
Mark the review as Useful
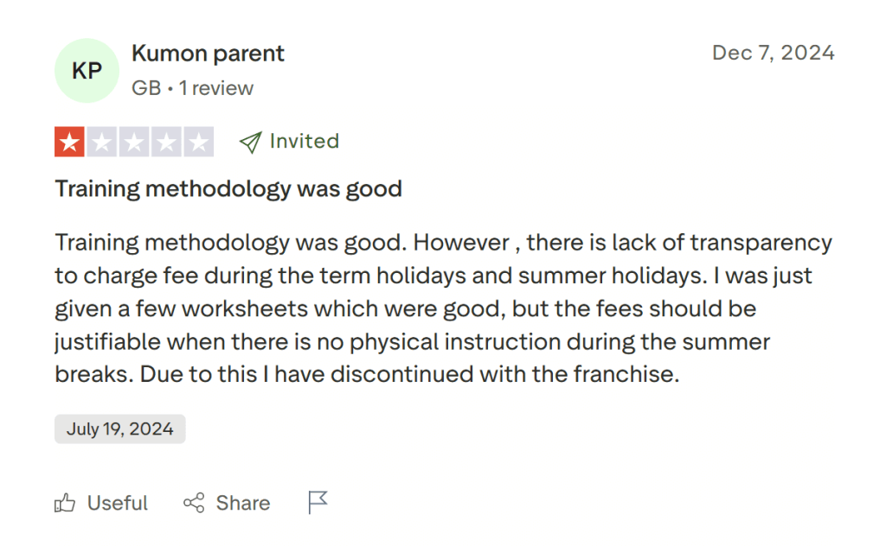tap(117, 503)
